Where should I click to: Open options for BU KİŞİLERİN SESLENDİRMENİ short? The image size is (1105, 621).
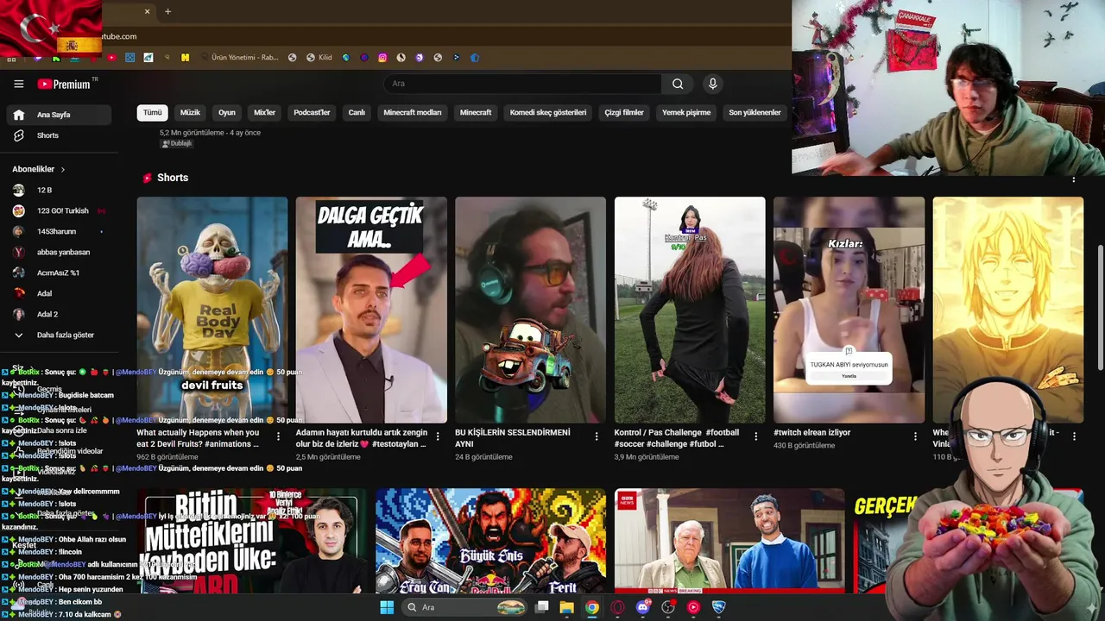tap(597, 436)
